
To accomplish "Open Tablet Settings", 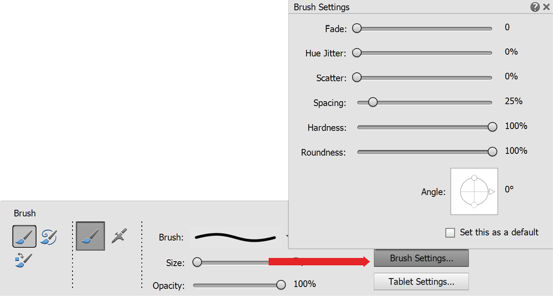I will [422, 282].
